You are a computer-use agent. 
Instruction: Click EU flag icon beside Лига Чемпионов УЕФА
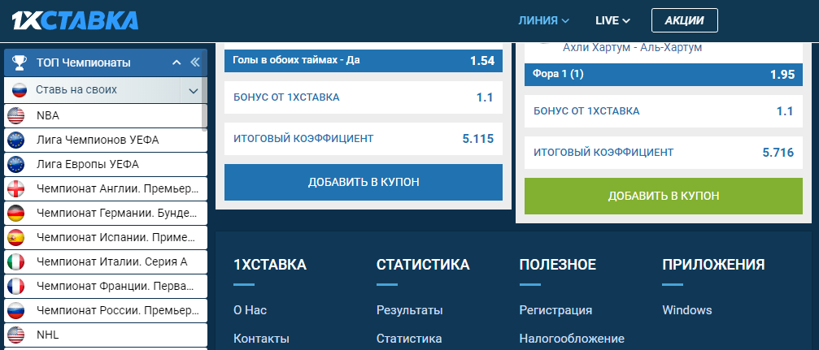[x=16, y=140]
